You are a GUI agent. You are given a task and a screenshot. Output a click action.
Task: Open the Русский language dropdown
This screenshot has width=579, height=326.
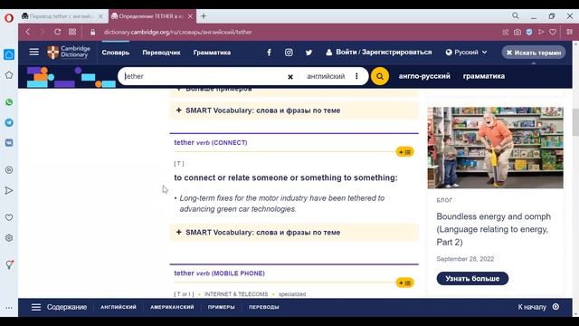pos(466,53)
